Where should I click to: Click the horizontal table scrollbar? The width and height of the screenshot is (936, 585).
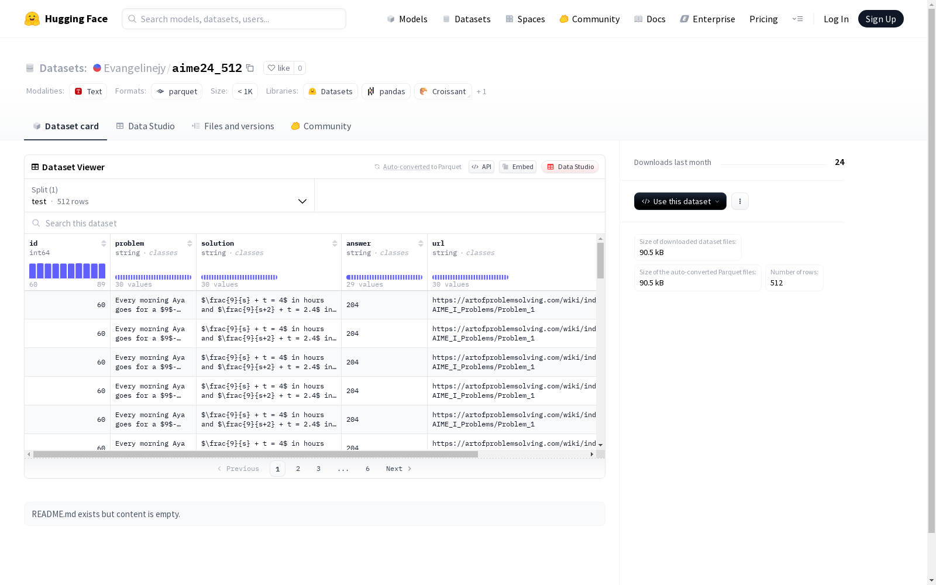coord(256,454)
